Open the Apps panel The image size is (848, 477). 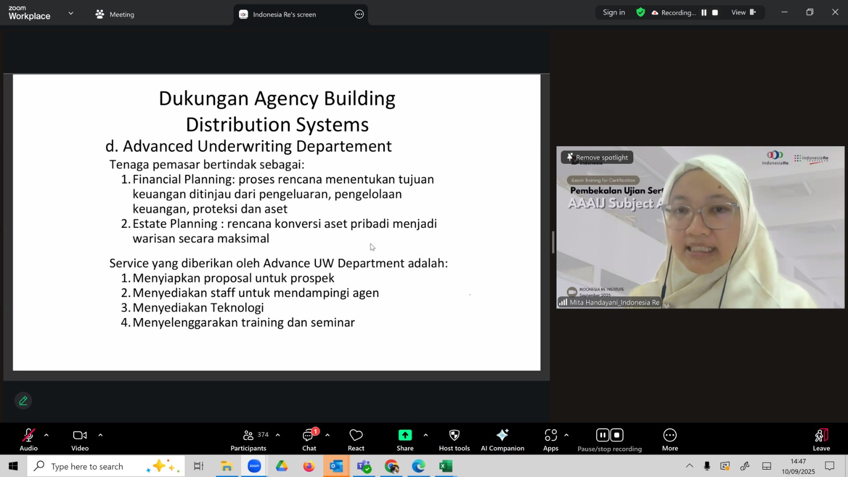[x=551, y=439]
